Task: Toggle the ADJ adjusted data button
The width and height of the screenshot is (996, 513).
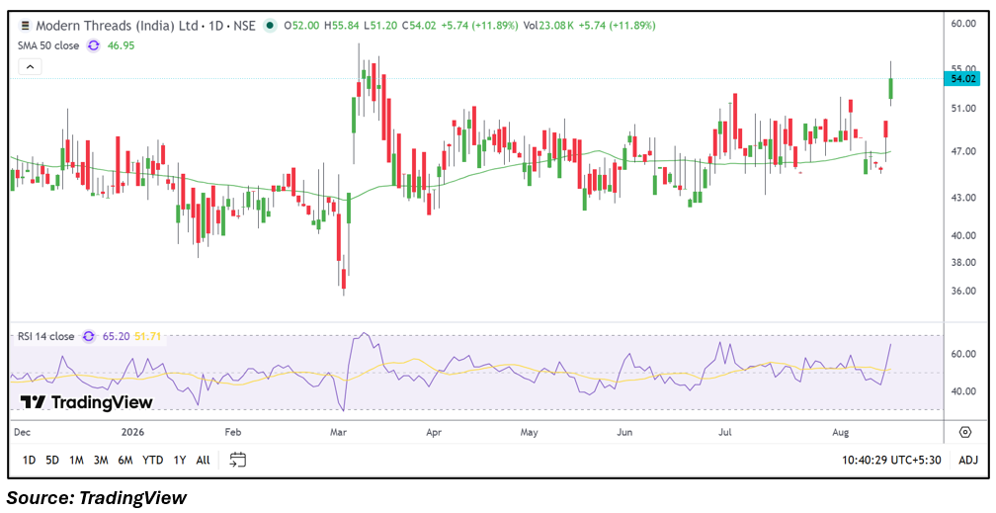Action: click(968, 461)
